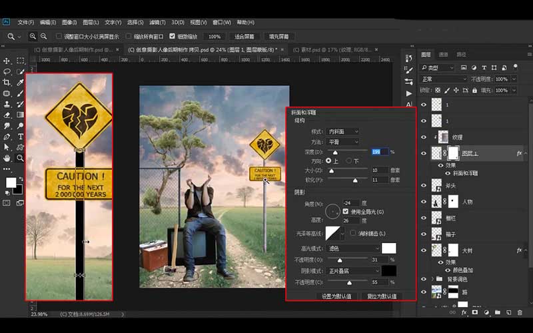Click the 填充屏幕 button

pos(278,37)
